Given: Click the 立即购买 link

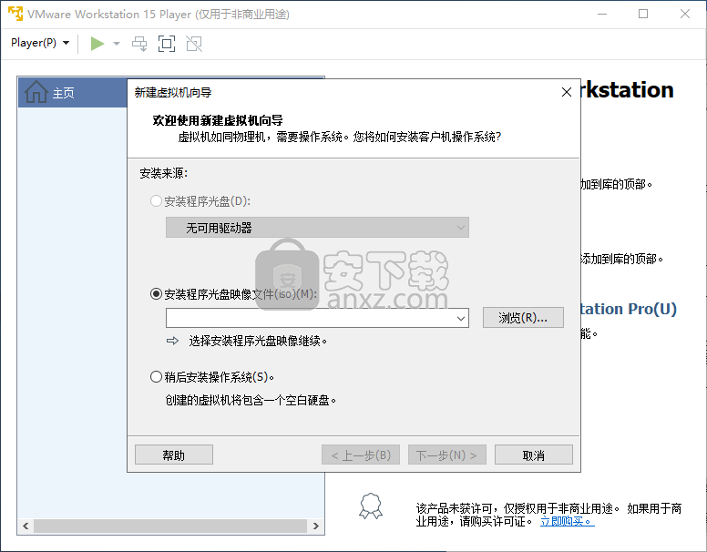Looking at the screenshot, I should pos(566,521).
